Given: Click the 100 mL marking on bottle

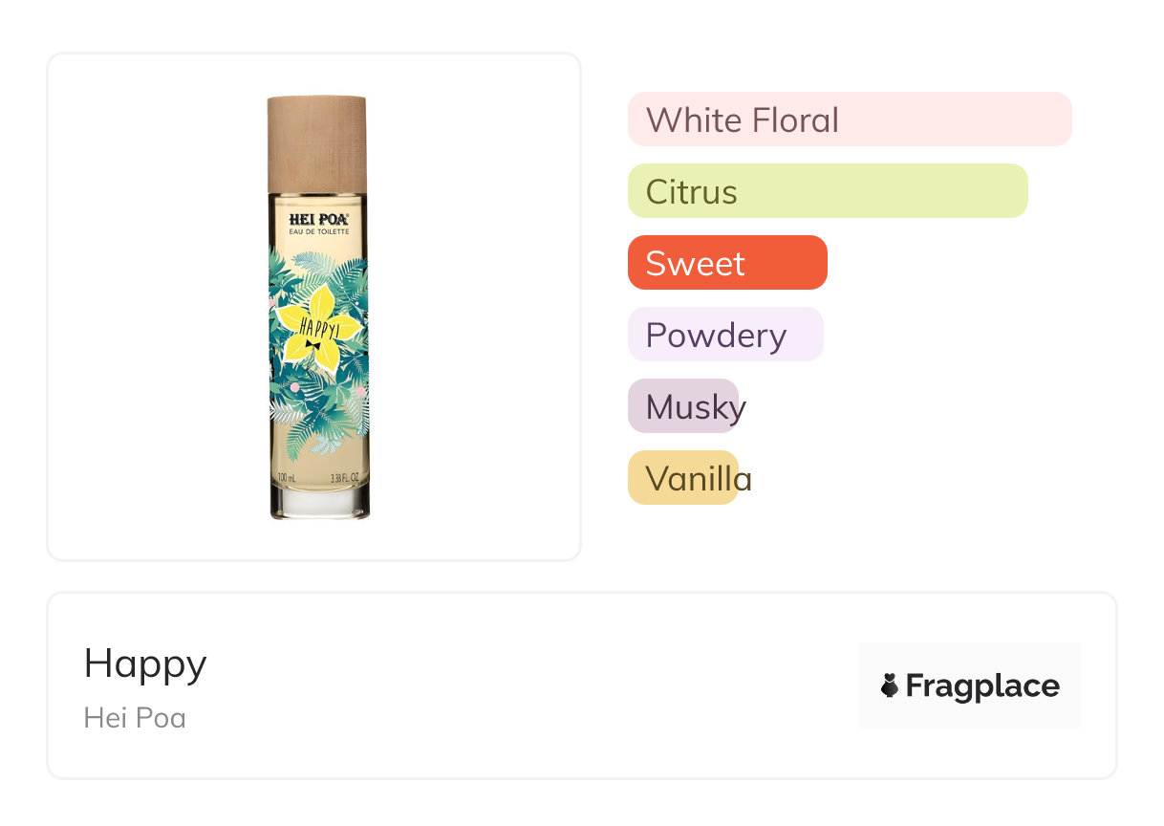Looking at the screenshot, I should pos(287,477).
